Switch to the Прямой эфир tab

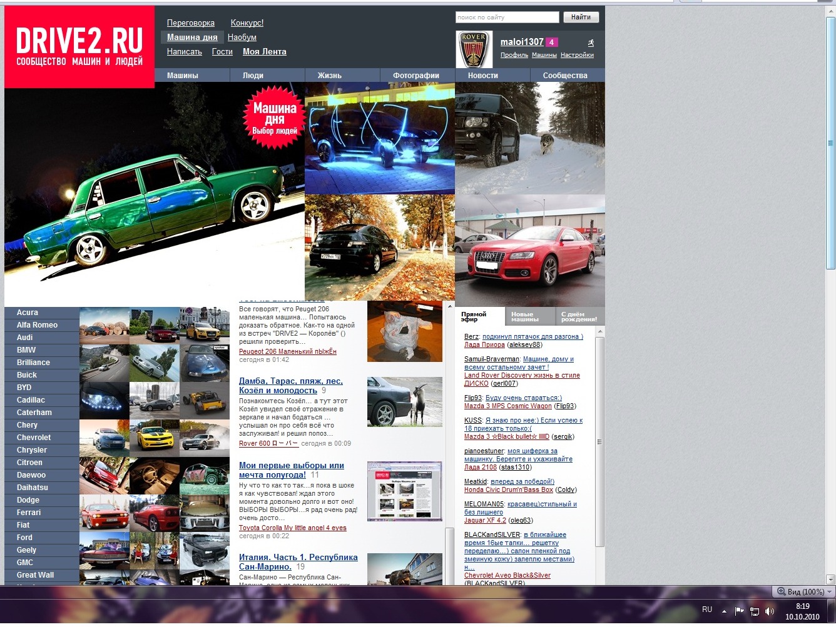tap(480, 316)
